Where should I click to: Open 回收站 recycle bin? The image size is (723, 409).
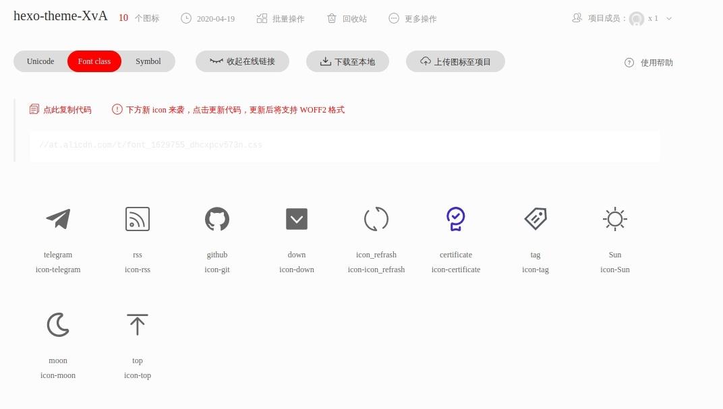355,19
